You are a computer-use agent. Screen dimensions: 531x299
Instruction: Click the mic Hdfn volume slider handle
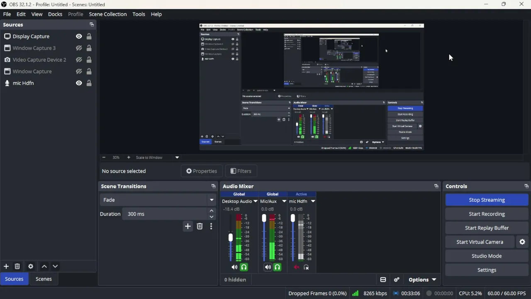point(293,218)
